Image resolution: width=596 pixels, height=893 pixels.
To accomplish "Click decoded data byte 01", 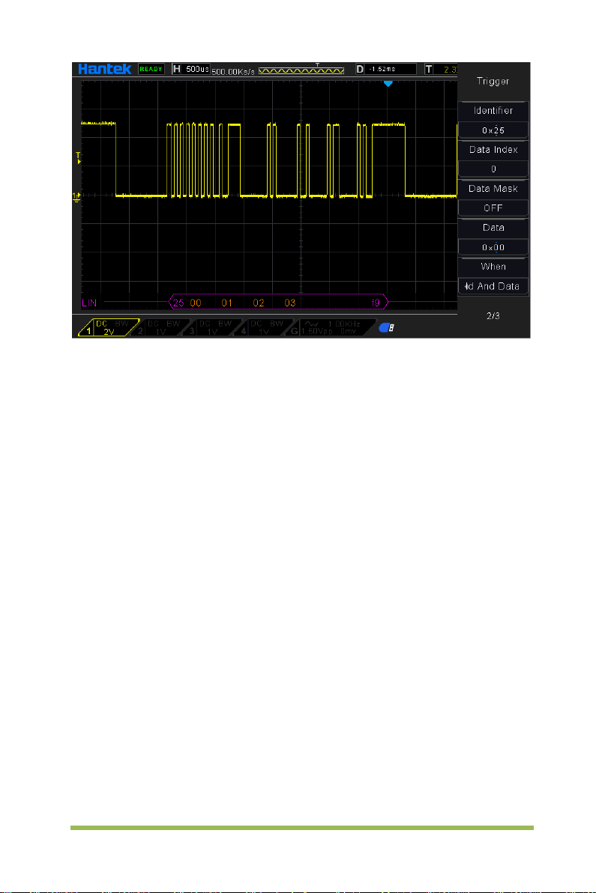I will (x=226, y=303).
